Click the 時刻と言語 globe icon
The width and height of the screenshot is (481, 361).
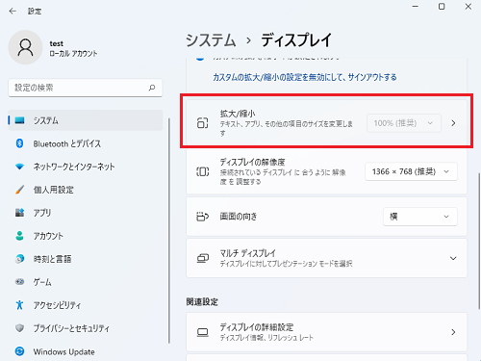click(19, 259)
